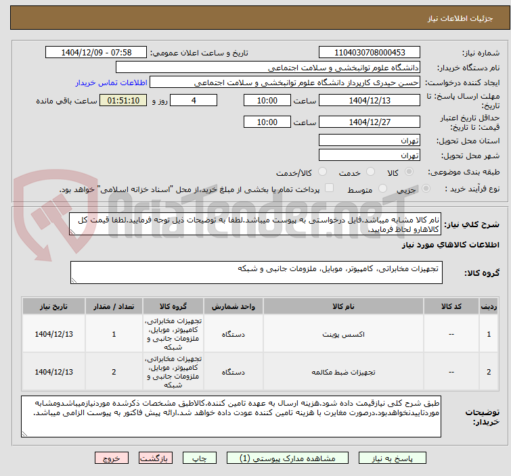Click the بازگشت back button
This screenshot has width=511, height=476.
[156, 458]
